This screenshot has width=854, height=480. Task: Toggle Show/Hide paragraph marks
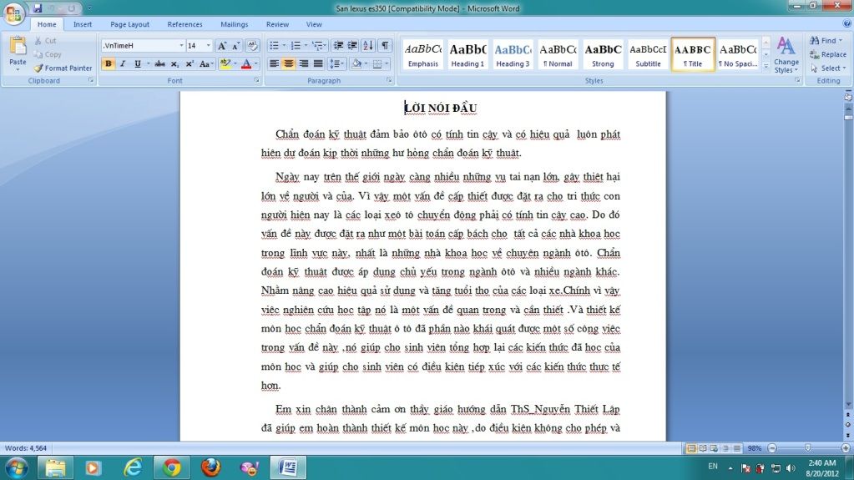(385, 45)
